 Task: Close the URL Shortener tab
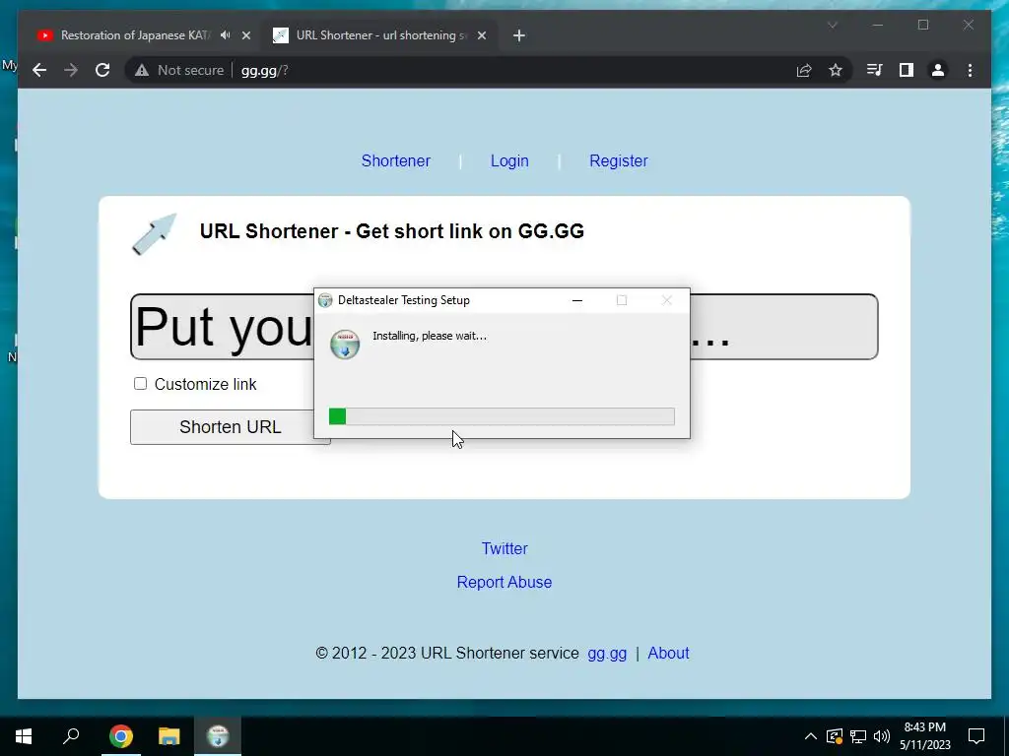tap(481, 35)
